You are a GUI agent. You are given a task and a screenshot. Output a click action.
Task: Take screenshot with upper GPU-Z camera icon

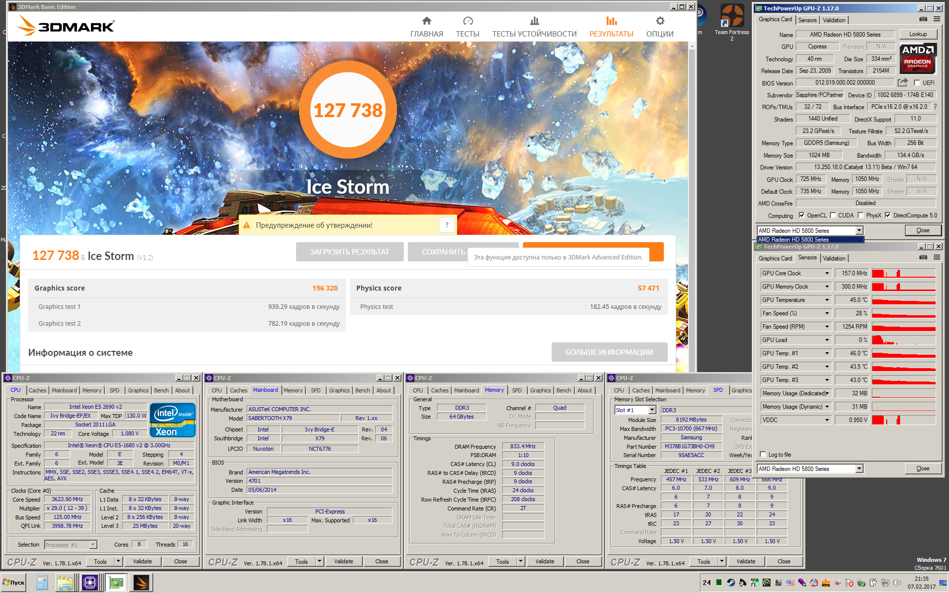tap(923, 19)
